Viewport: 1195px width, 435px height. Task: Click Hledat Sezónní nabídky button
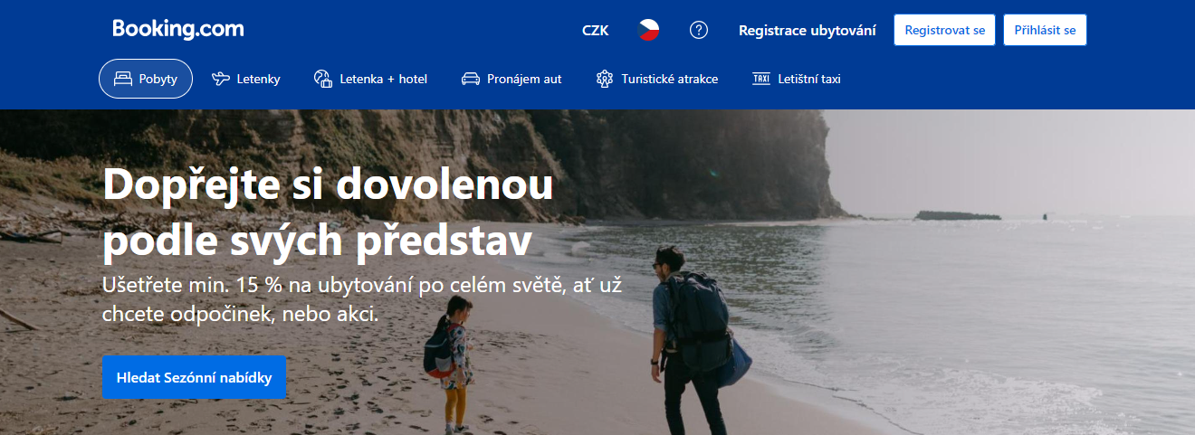click(x=195, y=378)
